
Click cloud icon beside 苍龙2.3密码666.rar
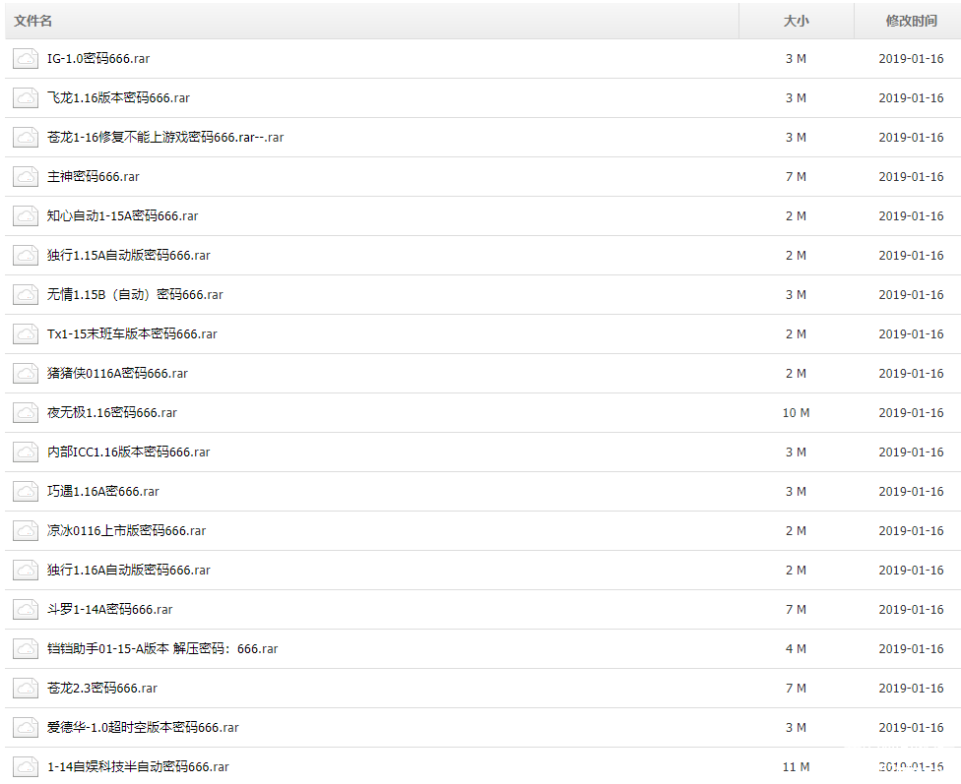click(x=26, y=688)
